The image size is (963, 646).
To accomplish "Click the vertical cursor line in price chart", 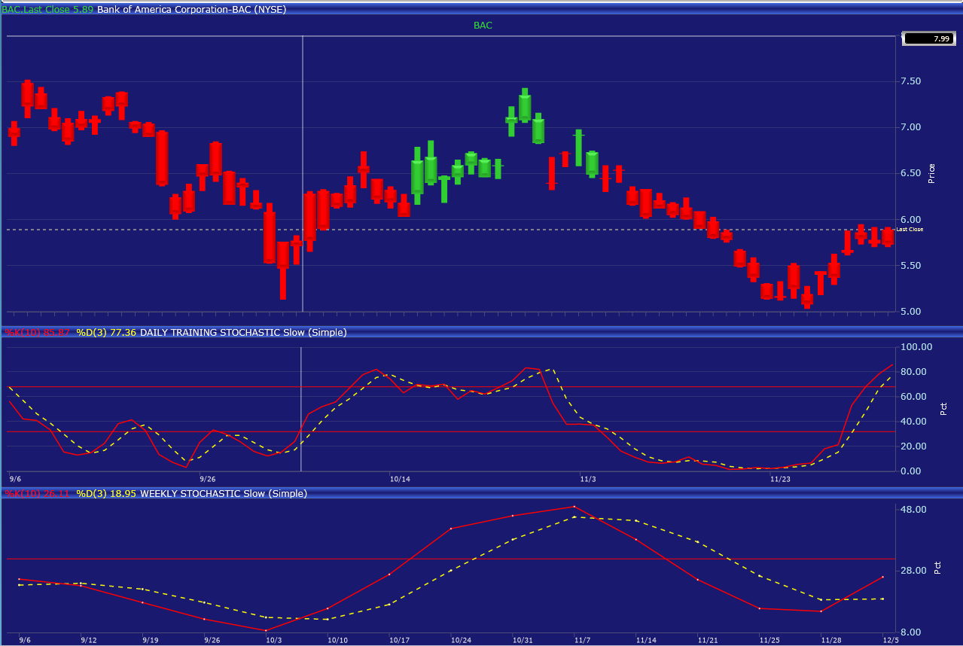I will (303, 173).
